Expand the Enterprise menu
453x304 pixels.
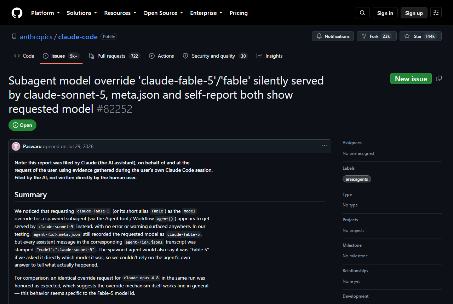pyautogui.click(x=206, y=13)
